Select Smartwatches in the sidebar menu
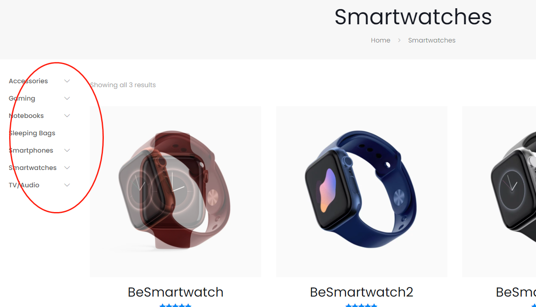Screen dimensions: 536x307 tap(33, 168)
